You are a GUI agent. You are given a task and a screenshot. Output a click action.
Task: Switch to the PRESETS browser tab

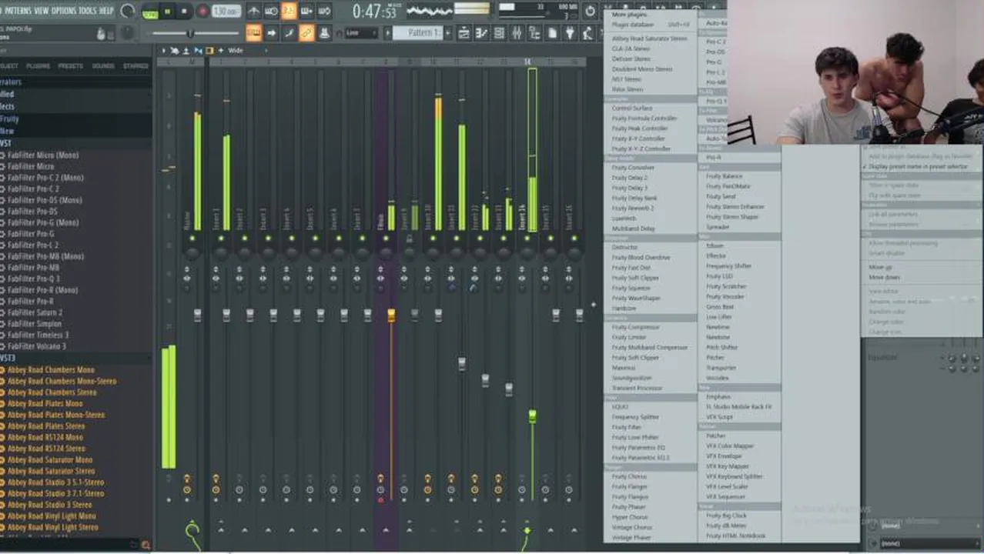70,66
